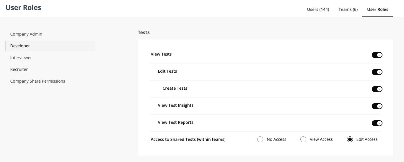404x162 pixels.
Task: Select the Company Admin role
Action: [50, 34]
